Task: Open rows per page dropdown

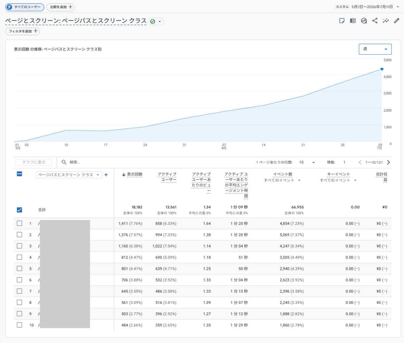Action: point(307,162)
